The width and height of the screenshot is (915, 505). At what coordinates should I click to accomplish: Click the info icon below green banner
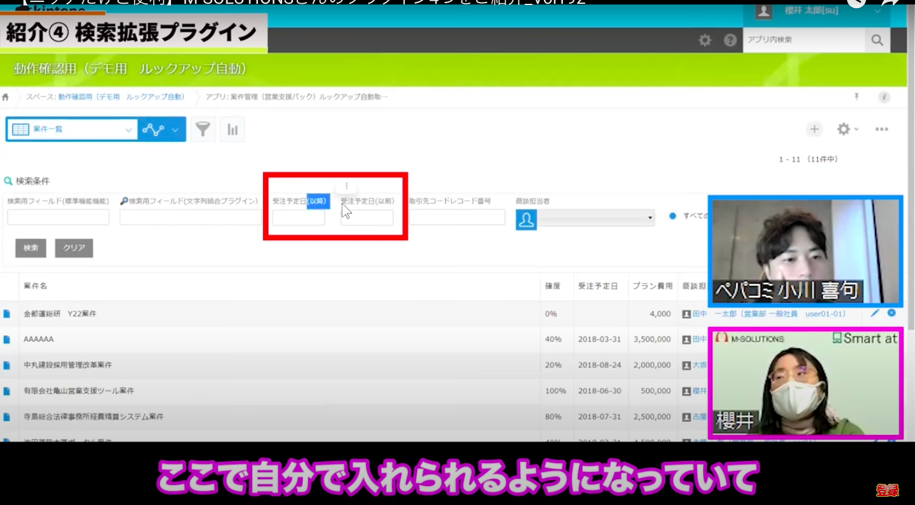[883, 97]
